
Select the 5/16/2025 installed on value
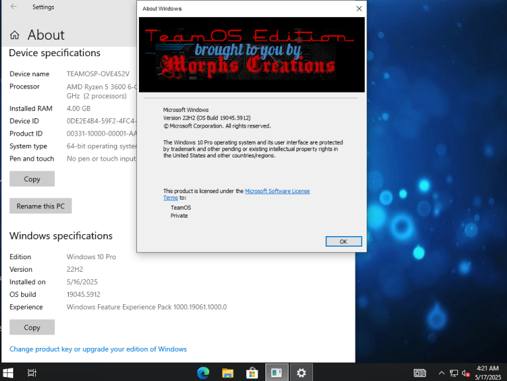(82, 282)
